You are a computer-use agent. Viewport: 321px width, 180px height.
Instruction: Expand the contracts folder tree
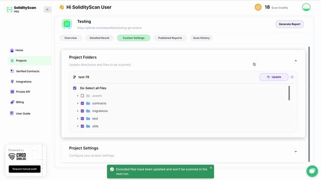click(78, 103)
